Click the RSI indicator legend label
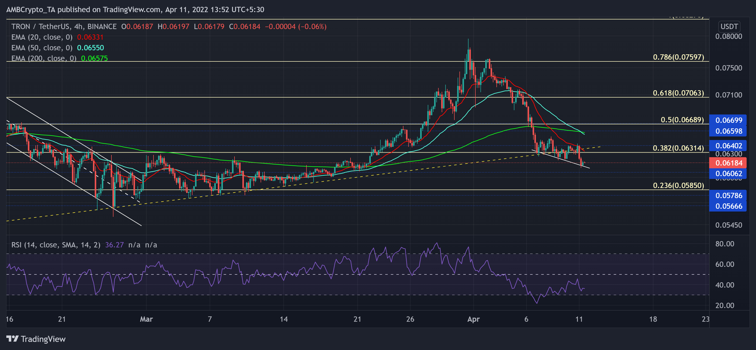 56,245
